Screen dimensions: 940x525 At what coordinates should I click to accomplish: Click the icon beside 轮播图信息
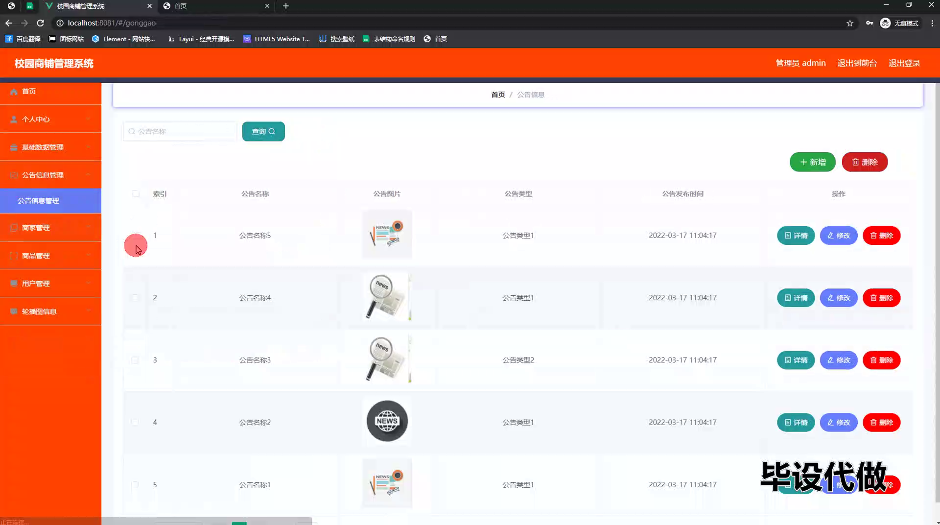tap(14, 311)
